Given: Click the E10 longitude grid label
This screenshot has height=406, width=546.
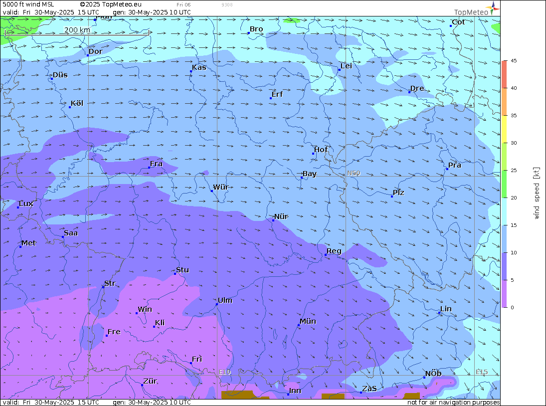Looking at the screenshot, I should click(225, 372).
